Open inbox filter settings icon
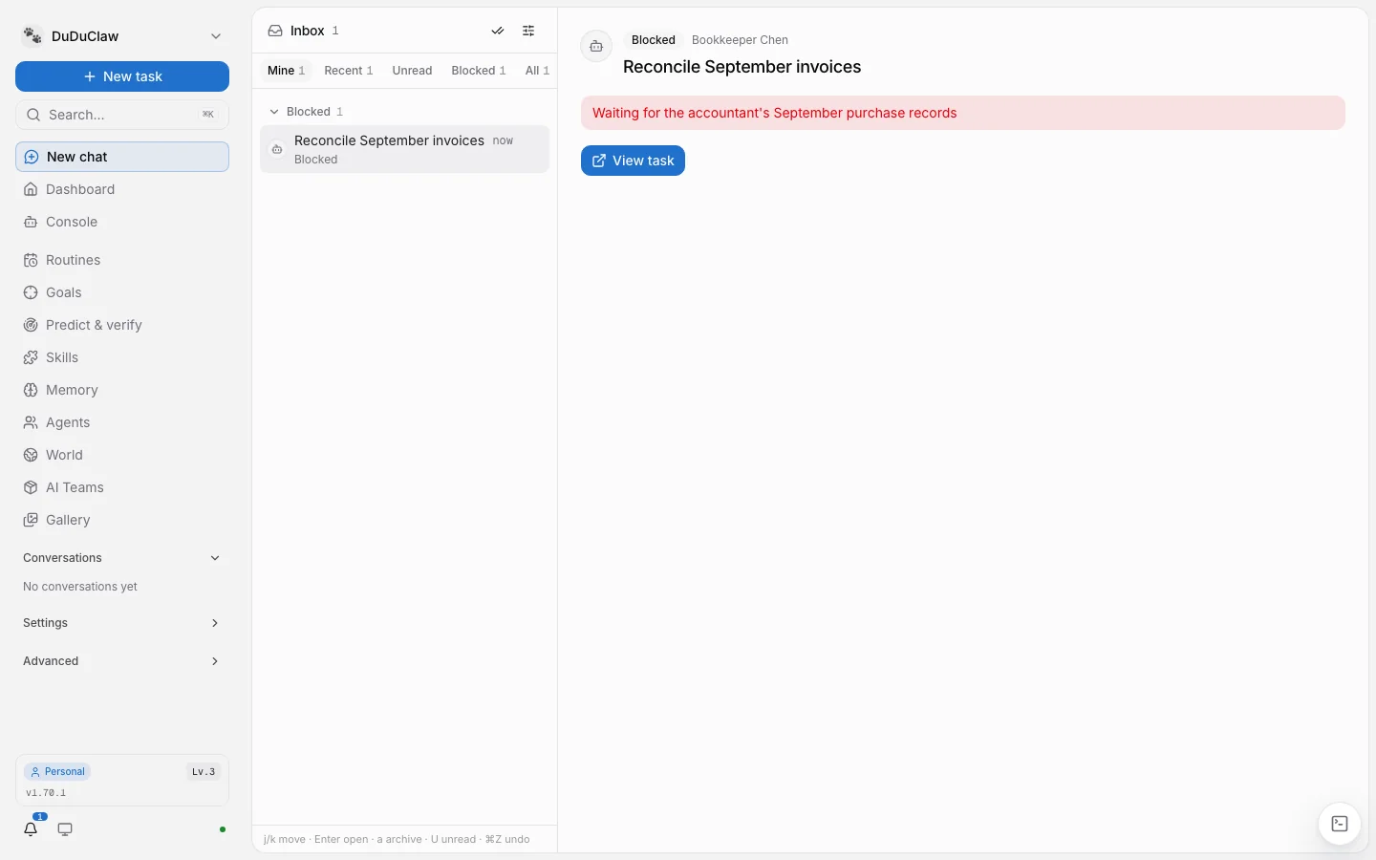The image size is (1376, 860). 528,31
